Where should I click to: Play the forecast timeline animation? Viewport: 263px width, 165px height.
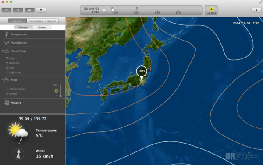104,10
